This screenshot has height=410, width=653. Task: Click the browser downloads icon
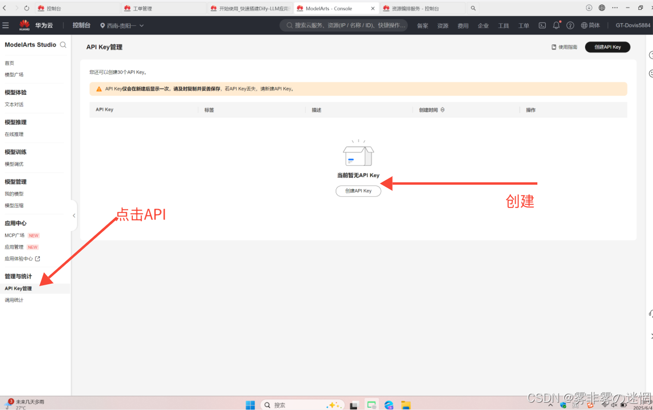(589, 8)
